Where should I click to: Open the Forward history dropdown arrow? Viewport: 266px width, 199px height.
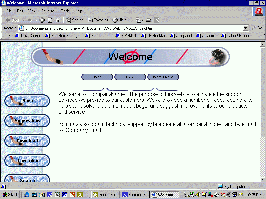[36, 20]
